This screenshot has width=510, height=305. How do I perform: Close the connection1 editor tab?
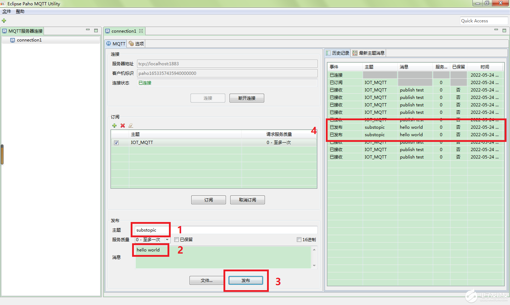click(x=141, y=31)
